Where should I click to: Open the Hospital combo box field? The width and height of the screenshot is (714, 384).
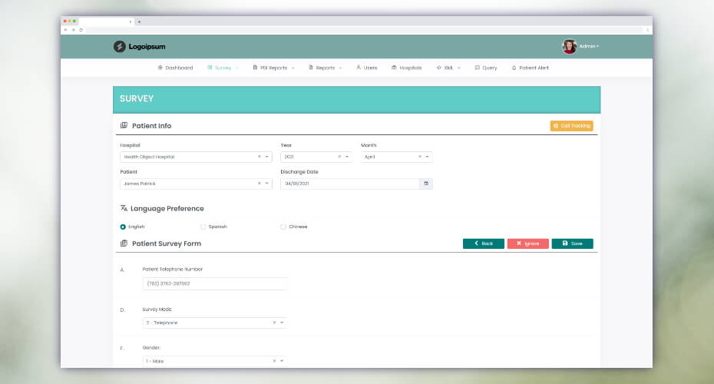[x=197, y=157]
